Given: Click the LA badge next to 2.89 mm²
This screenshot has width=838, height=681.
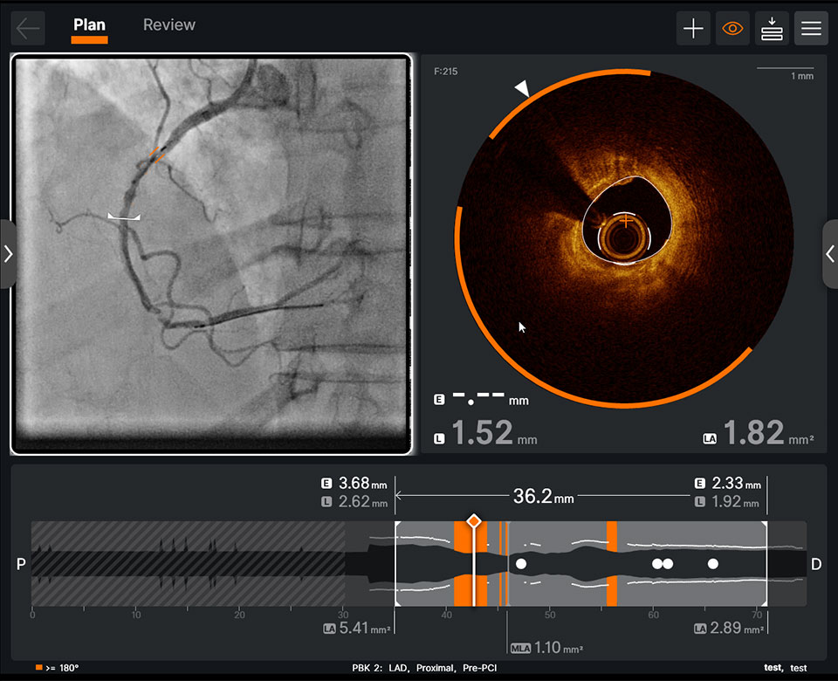Looking at the screenshot, I should point(701,628).
